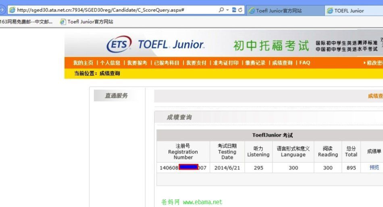Screen dimensions: 383x207
Task: Click the listening score 295 cell
Action: click(258, 168)
